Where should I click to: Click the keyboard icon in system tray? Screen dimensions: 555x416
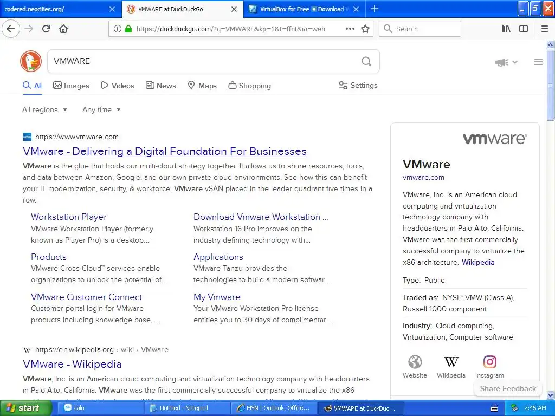tap(494, 408)
